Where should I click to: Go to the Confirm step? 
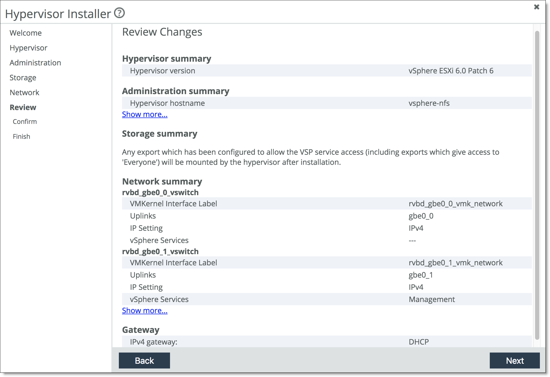25,122
